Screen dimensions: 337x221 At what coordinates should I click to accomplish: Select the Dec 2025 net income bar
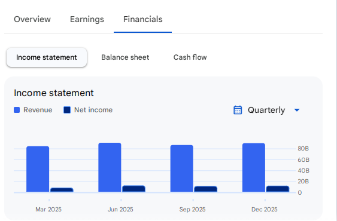pyautogui.click(x=278, y=189)
